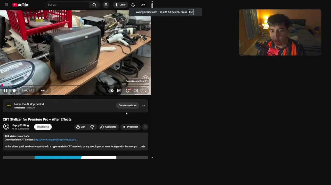Open the Compartir share dialog
This screenshot has width=331, height=185.
pos(108,127)
